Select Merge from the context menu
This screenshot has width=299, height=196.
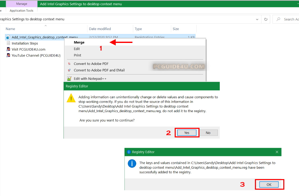click(x=79, y=42)
